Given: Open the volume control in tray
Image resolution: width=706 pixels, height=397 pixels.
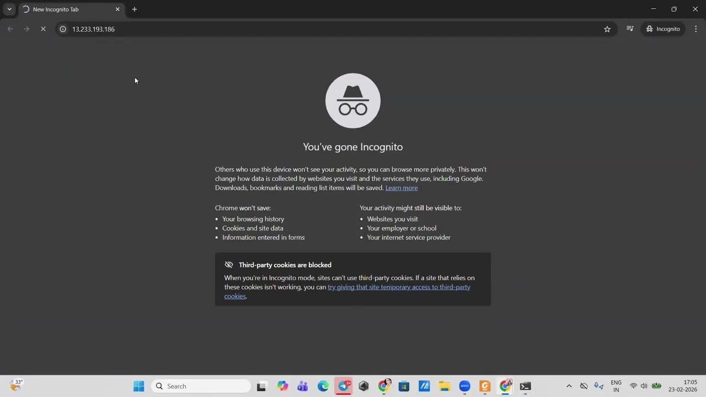Looking at the screenshot, I should coord(644,387).
